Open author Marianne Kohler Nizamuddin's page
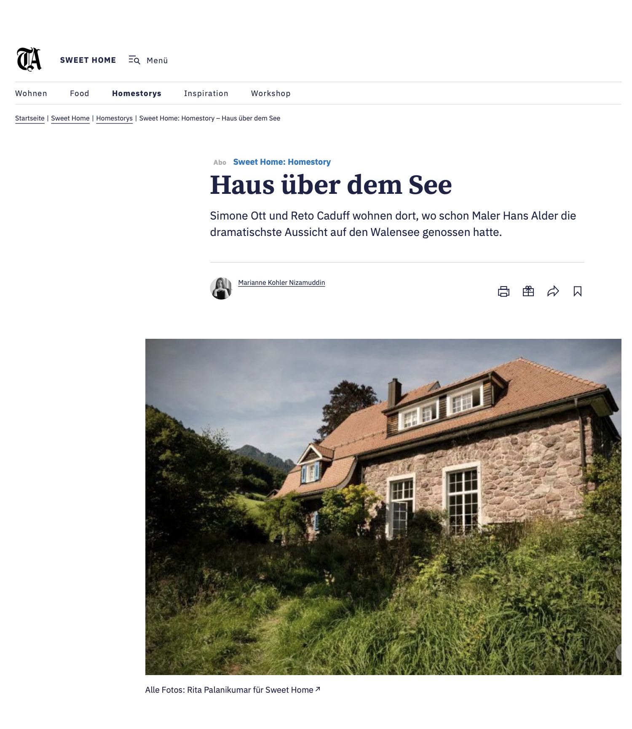Viewport: 632px width, 729px height. pos(281,283)
